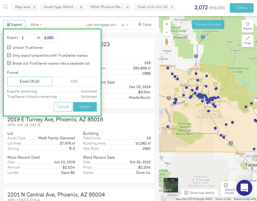Zoom in on the map
This screenshot has width=257, height=201.
167,24
